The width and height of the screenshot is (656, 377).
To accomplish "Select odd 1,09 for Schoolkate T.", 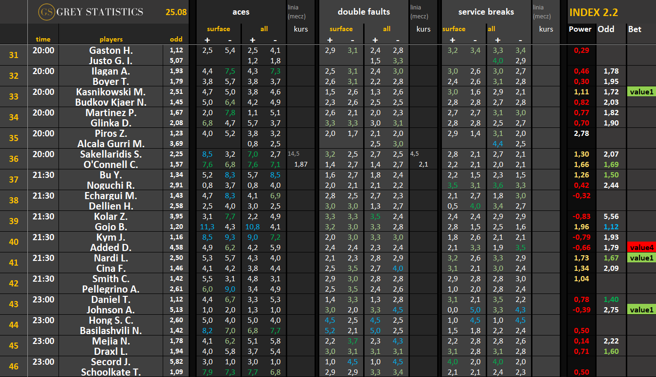I will pyautogui.click(x=176, y=372).
